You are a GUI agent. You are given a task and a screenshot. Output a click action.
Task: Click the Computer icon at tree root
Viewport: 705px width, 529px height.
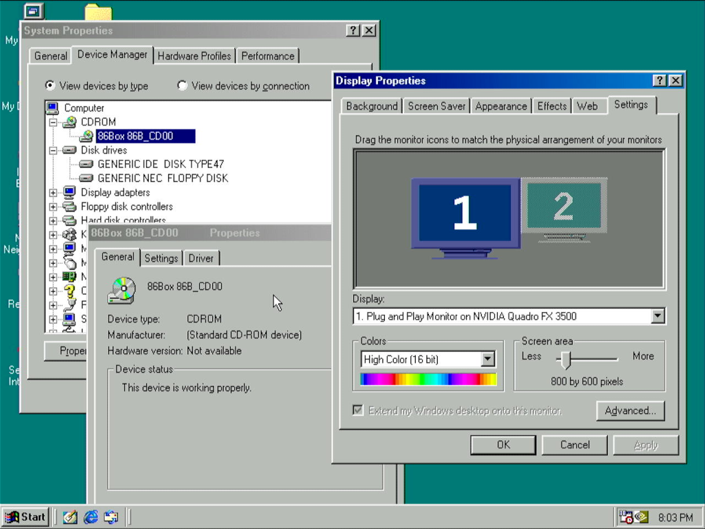tap(52, 108)
